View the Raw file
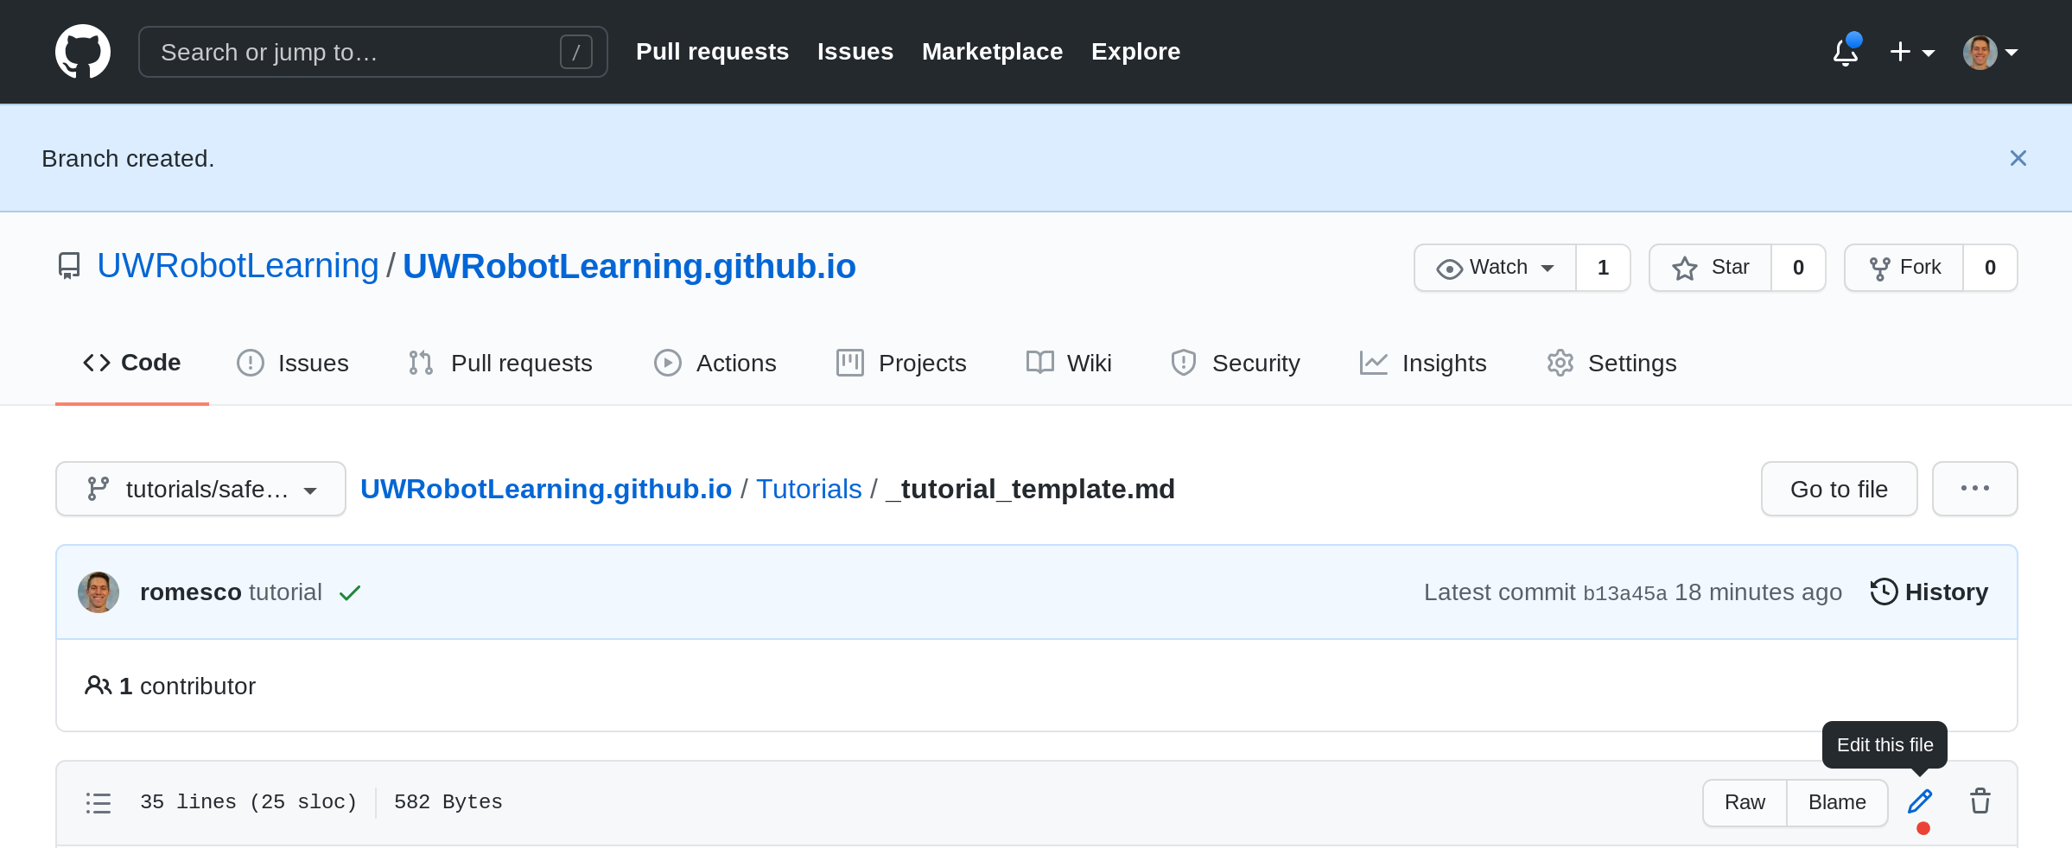 tap(1745, 802)
